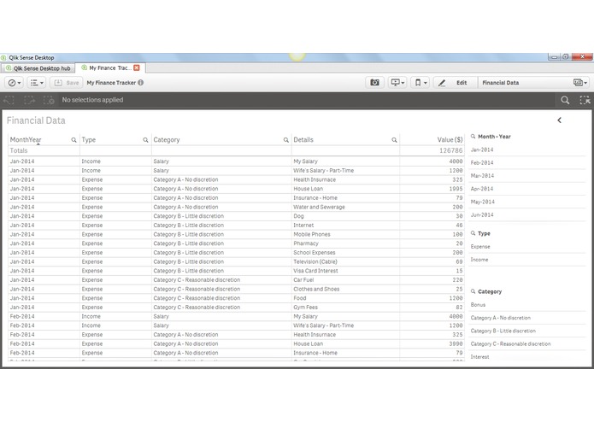Clear all selections icon
Image resolution: width=594 pixels, height=422 pixels.
49,100
